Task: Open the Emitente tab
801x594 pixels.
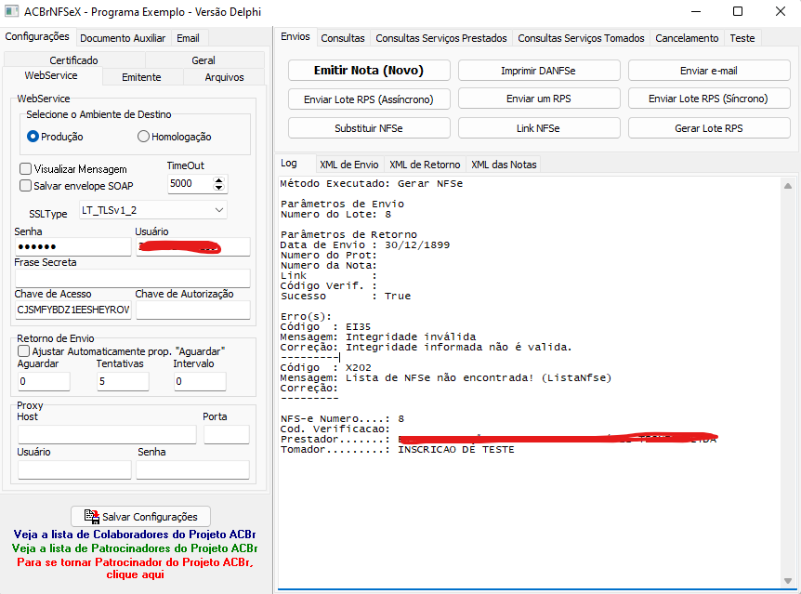Action: [141, 77]
